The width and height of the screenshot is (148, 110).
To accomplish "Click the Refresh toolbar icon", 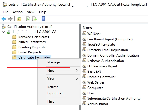I will (x=28, y=19).
